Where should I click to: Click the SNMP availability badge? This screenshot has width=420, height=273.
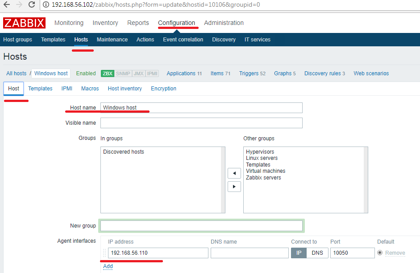click(123, 73)
